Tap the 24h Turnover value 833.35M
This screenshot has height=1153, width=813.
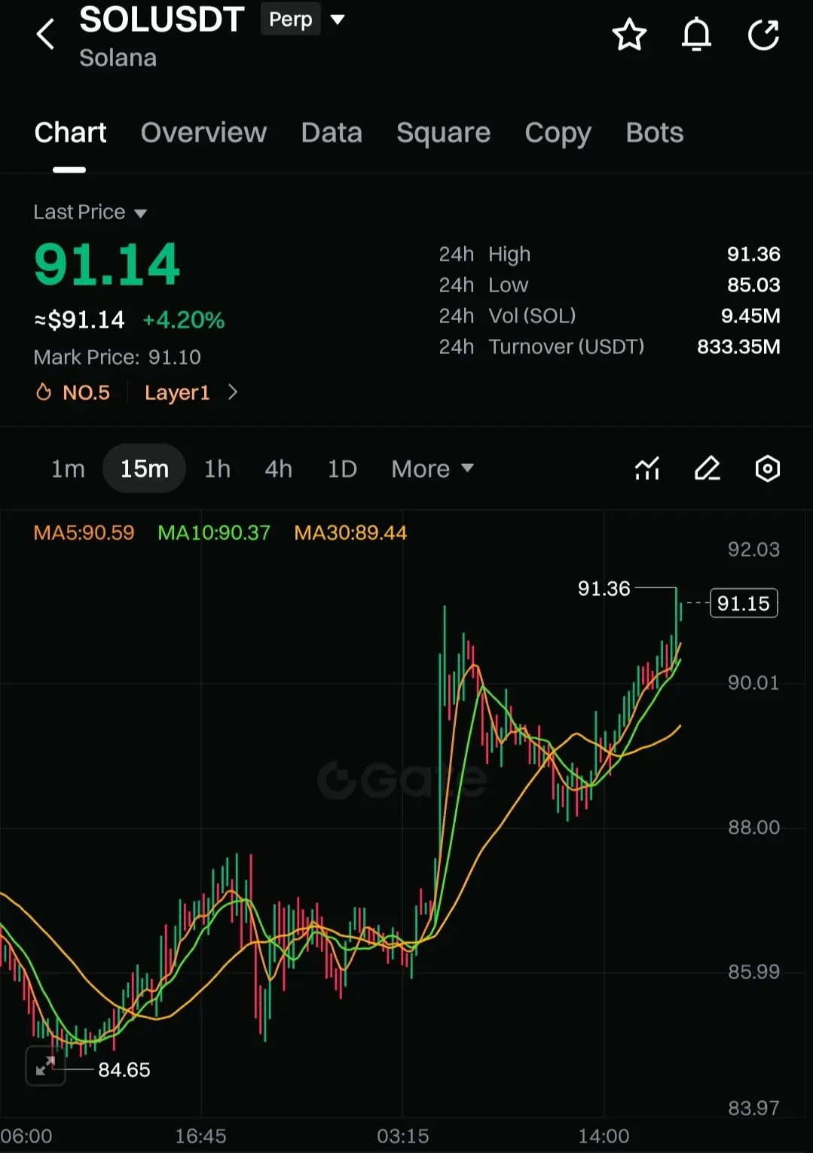tap(738, 346)
